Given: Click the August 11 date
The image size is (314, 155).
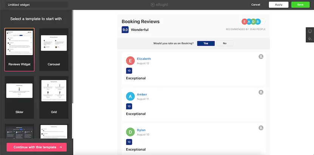Looking at the screenshot, I should (x=143, y=99).
